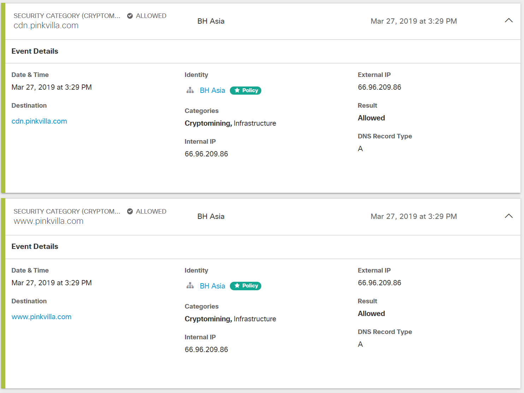Viewport: 524px width, 393px height.
Task: Collapse the cdn.pinkvilla.com event details chevron
Action: click(508, 20)
